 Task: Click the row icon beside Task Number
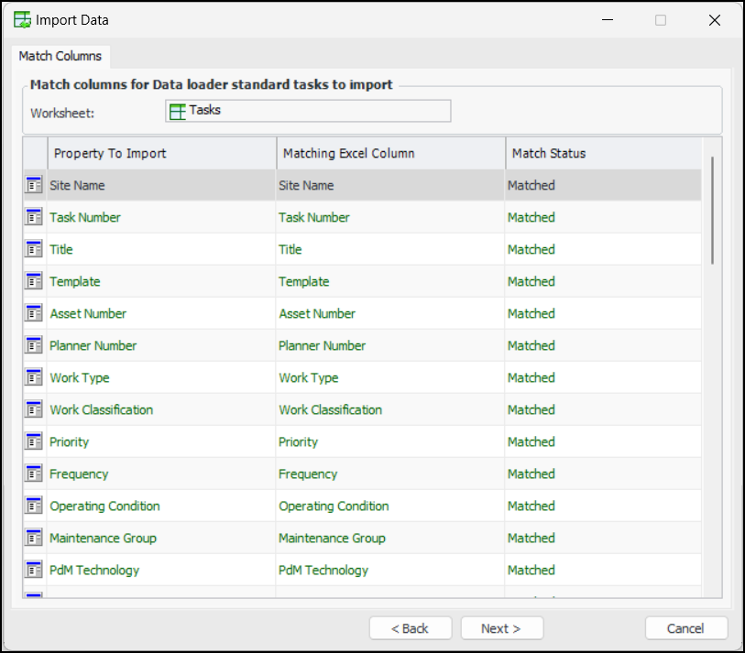point(34,217)
